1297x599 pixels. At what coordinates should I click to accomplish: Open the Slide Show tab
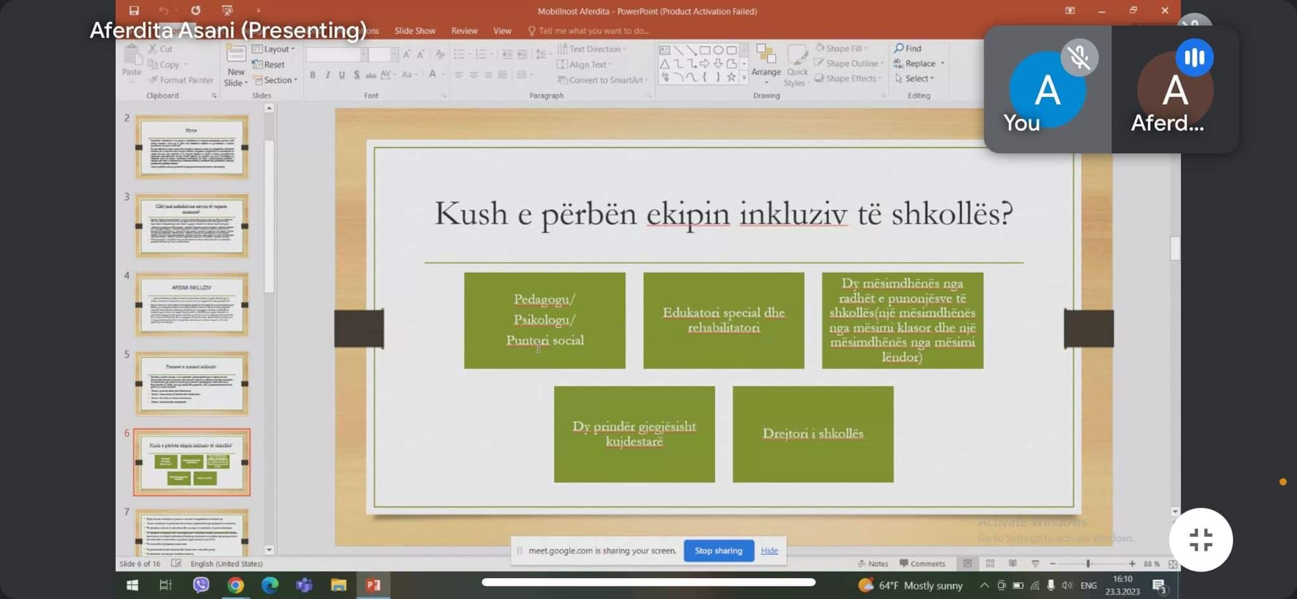click(415, 30)
